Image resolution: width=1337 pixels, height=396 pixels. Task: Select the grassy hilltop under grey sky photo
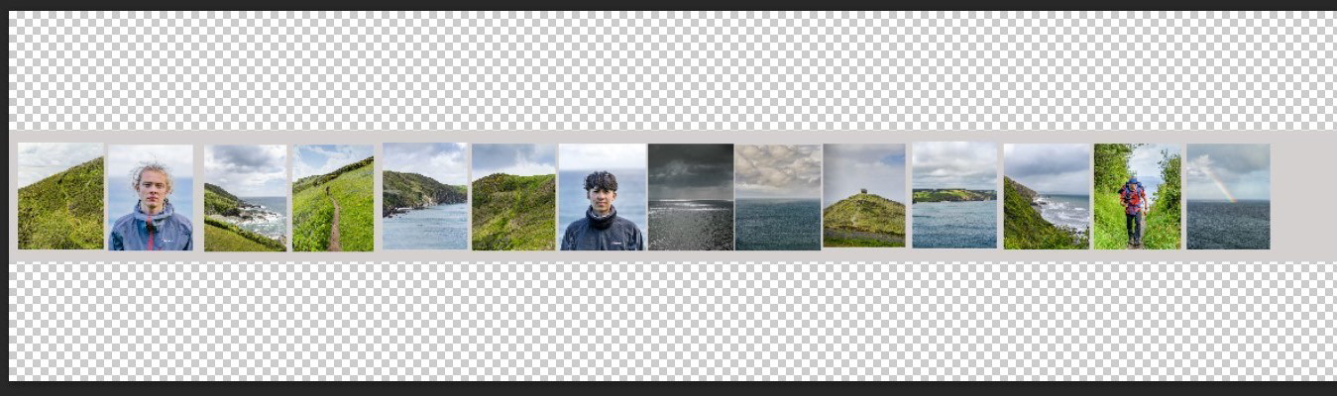(x=513, y=197)
